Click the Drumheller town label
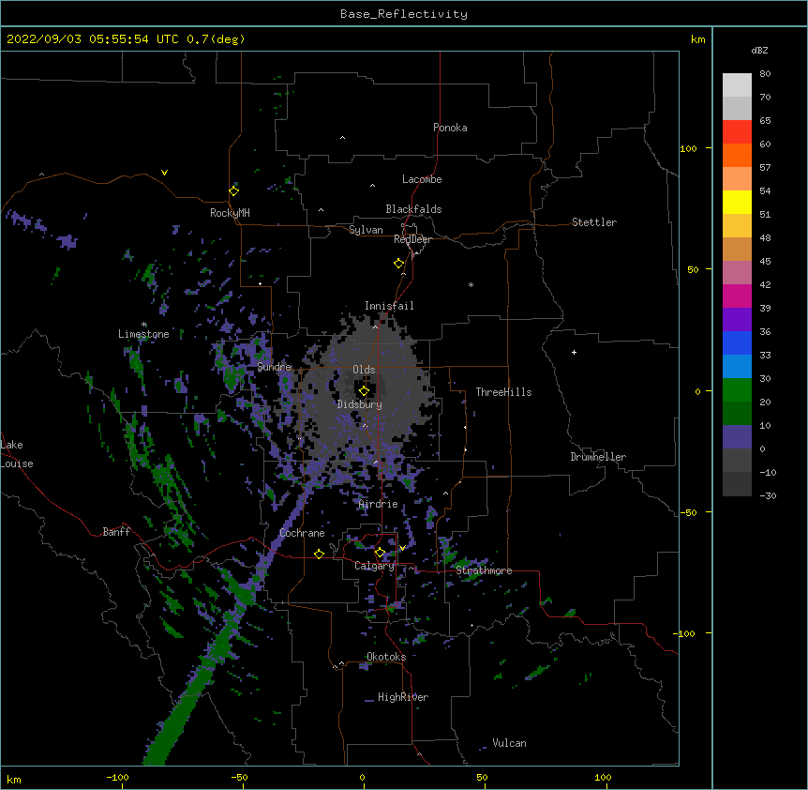Image resolution: width=808 pixels, height=790 pixels. (598, 457)
